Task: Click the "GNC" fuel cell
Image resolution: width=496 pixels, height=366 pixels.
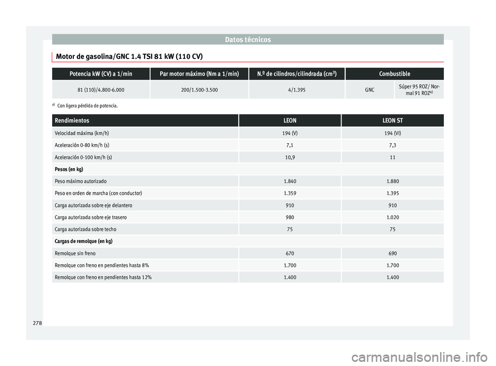Action: [x=369, y=90]
